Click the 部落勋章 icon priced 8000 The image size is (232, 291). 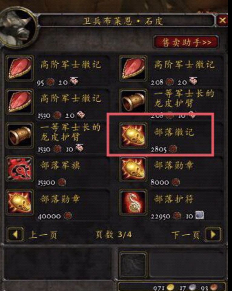pyautogui.click(x=133, y=169)
